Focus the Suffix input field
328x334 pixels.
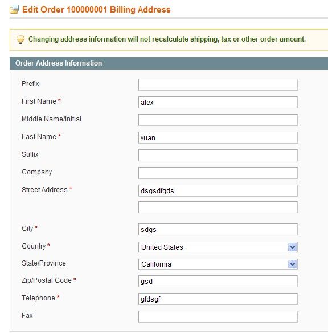point(218,155)
